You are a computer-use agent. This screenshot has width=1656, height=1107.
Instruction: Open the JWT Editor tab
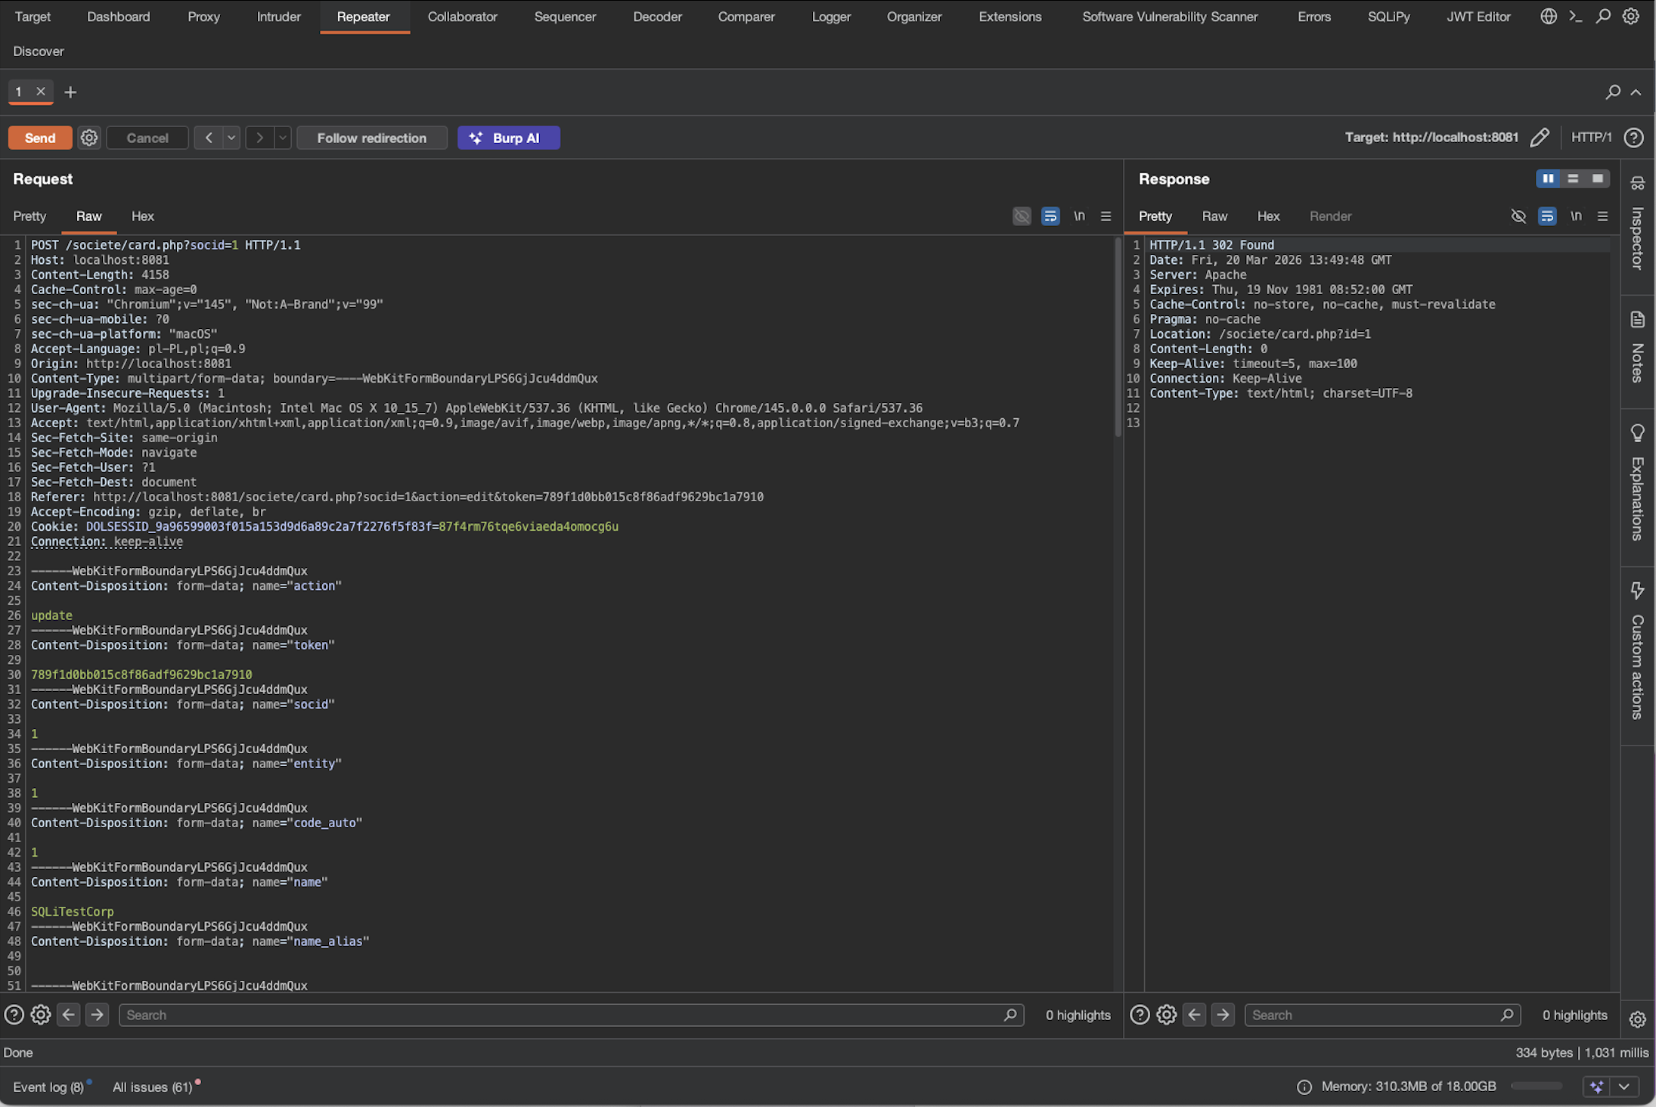click(x=1478, y=17)
